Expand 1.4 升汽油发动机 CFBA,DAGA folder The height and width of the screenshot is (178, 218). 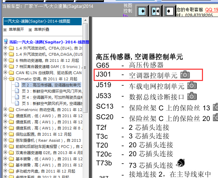tap(5, 54)
